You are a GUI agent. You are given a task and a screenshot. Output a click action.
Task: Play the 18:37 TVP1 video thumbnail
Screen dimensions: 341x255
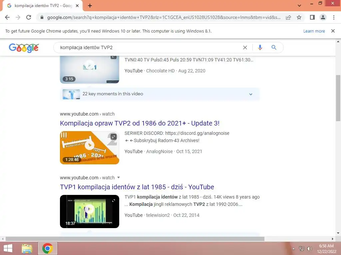click(90, 212)
